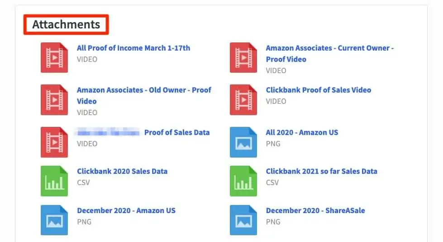Viewport: 443px width, 242px height.
Task: Click the video icon beside blurred Proof of Sales Data
Action: point(54,142)
